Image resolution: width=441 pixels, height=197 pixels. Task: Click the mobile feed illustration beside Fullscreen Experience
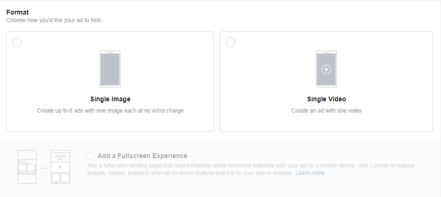tap(27, 167)
